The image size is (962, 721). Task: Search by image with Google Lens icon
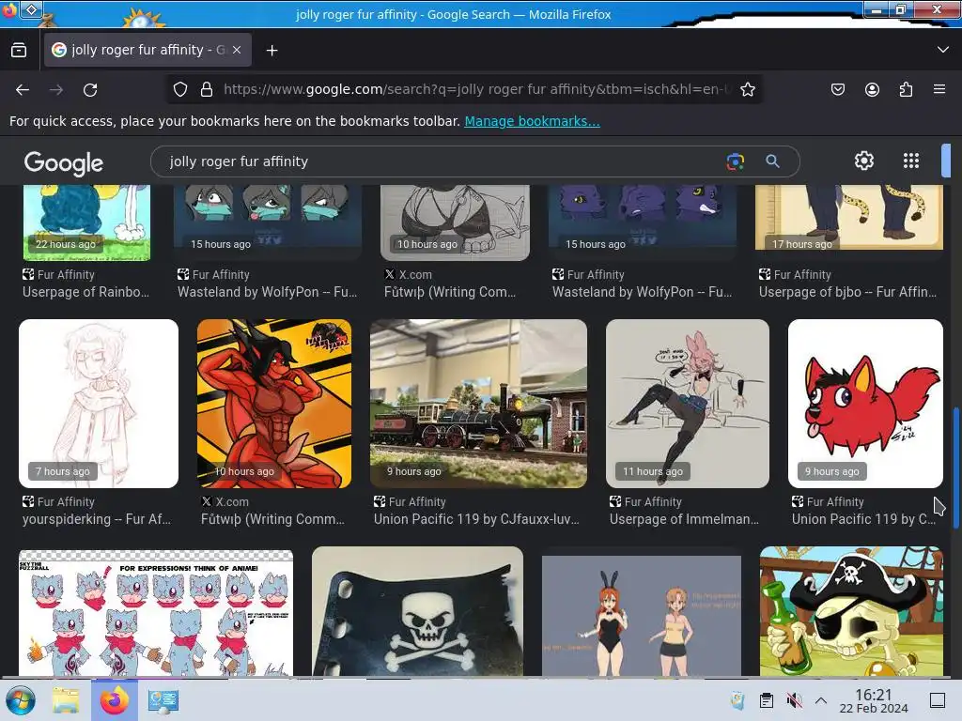(735, 161)
